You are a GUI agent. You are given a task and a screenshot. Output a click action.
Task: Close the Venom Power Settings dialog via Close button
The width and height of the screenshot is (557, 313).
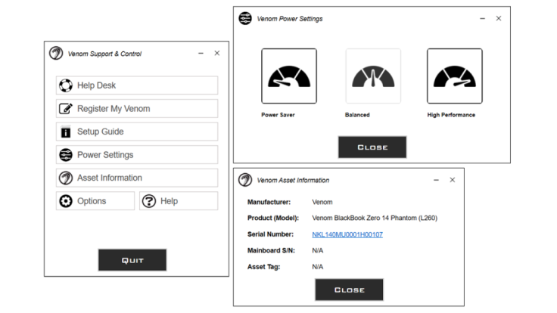tap(372, 147)
